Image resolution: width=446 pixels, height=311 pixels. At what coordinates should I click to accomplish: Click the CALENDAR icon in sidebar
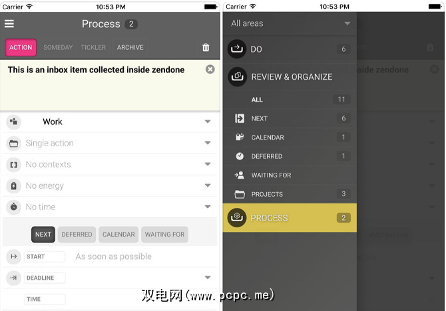point(240,137)
